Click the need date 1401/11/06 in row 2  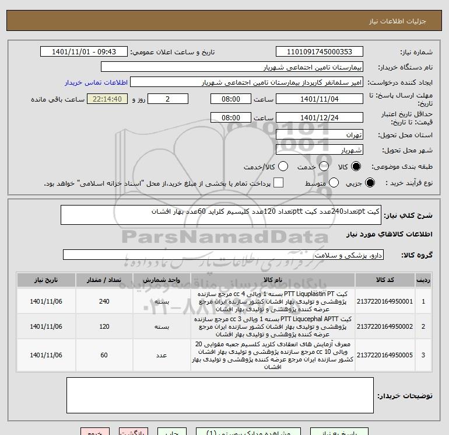(46, 326)
